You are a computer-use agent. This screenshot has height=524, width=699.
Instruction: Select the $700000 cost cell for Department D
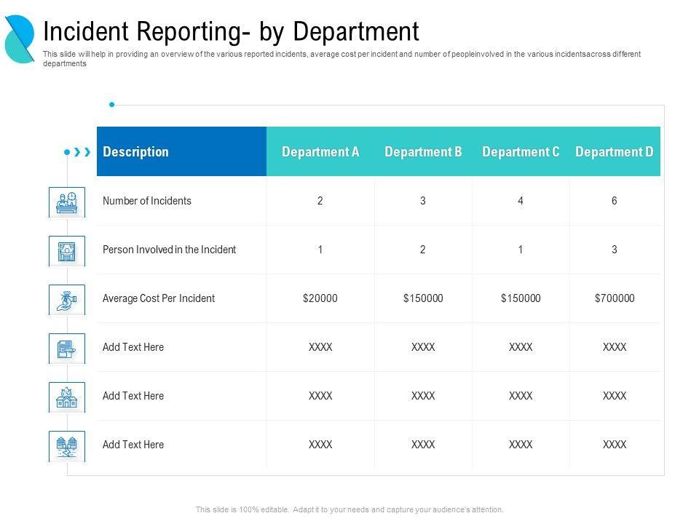(615, 298)
